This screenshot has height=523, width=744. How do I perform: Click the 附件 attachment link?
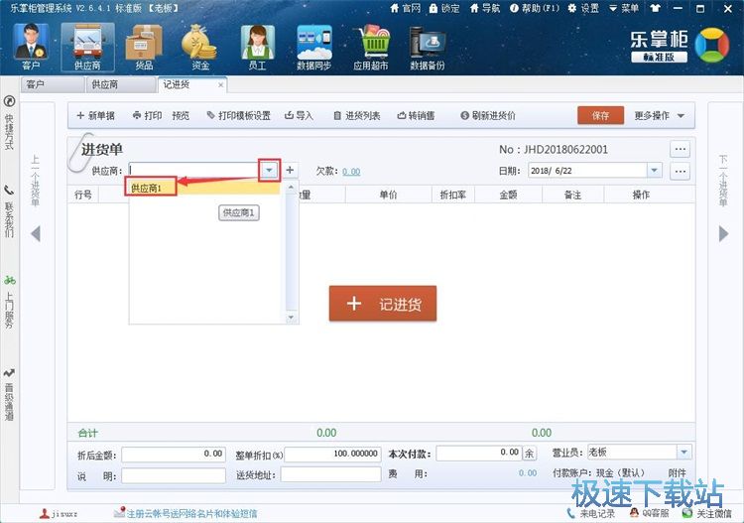[677, 472]
